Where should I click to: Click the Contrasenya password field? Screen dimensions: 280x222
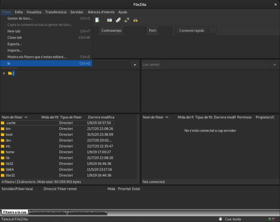click(x=135, y=30)
